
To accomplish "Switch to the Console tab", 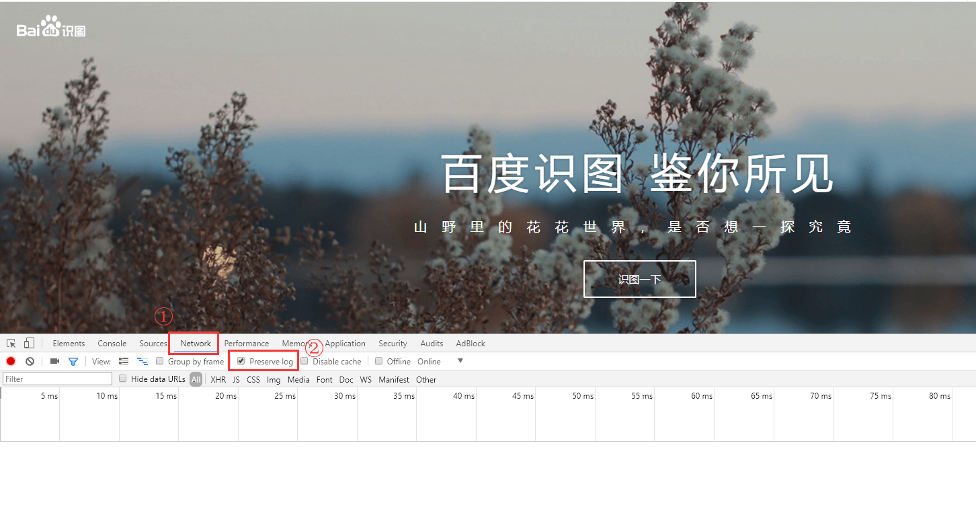I will [112, 344].
